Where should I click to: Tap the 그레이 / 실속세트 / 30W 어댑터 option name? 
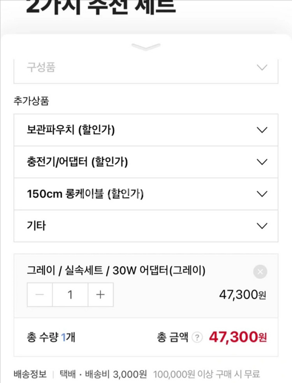point(116,270)
